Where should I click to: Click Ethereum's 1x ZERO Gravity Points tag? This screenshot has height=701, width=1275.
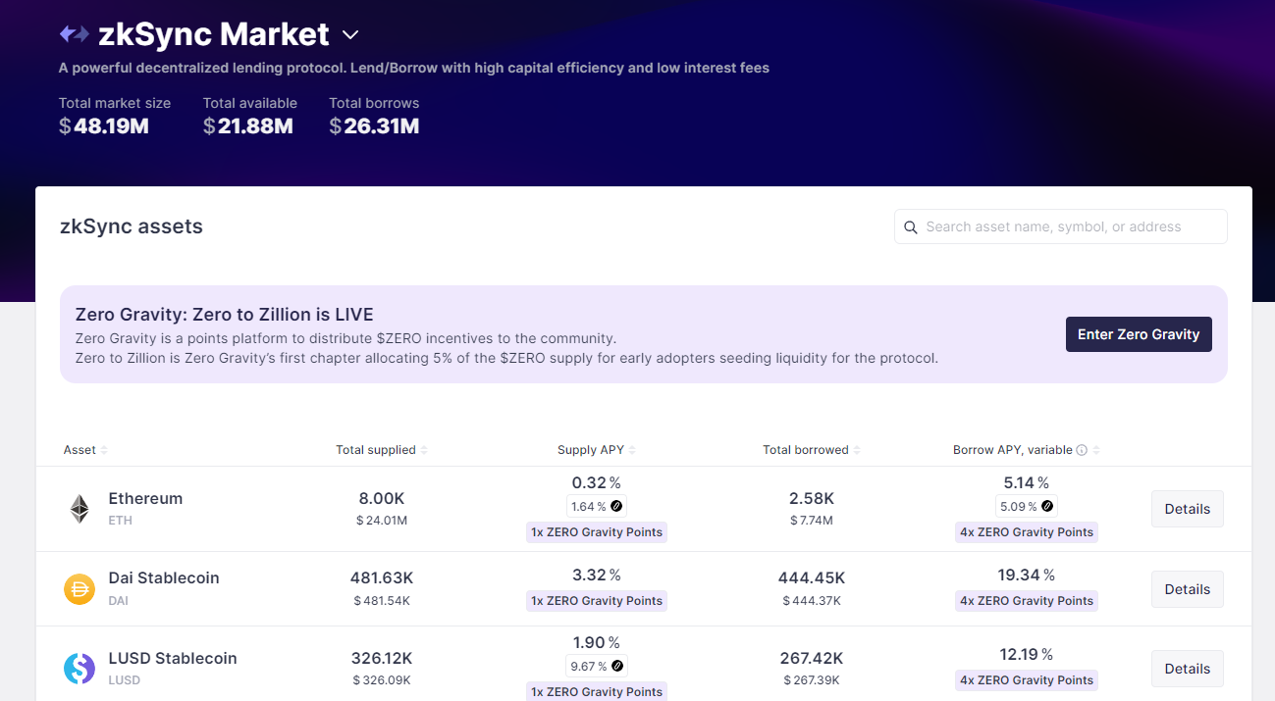[x=597, y=532]
